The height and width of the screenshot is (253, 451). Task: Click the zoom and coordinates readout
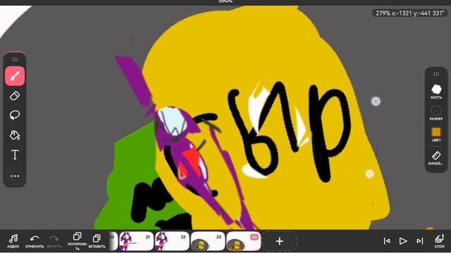(409, 13)
